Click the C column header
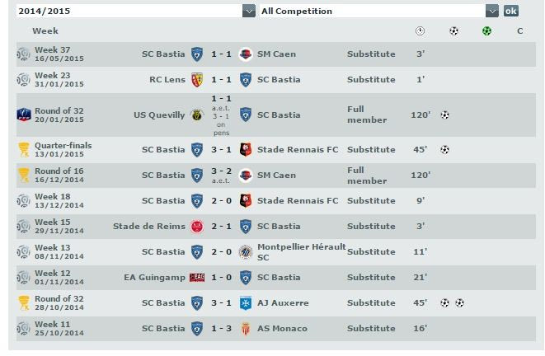This screenshot has height=356, width=545. coord(519,31)
